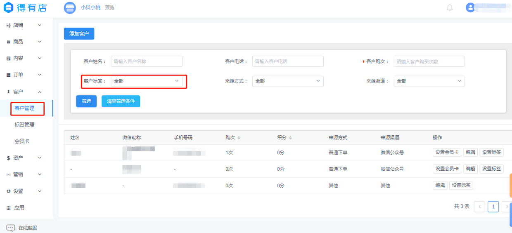The width and height of the screenshot is (512, 233).
Task: Click the 小贝小桃 shop name
Action: pos(90,7)
